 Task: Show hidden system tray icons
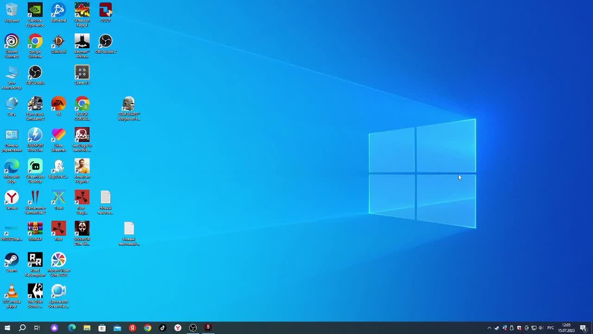pos(489,328)
